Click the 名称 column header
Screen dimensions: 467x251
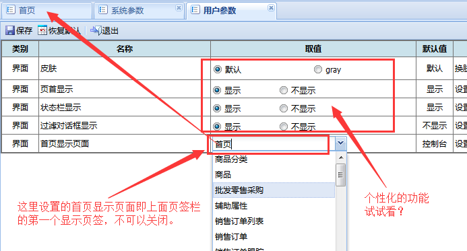click(x=125, y=48)
